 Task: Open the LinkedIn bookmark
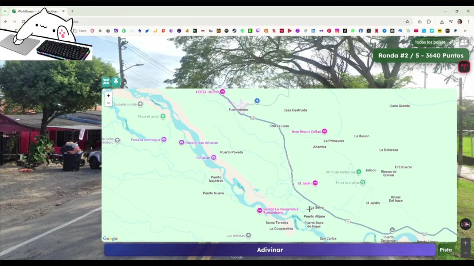[x=313, y=31]
